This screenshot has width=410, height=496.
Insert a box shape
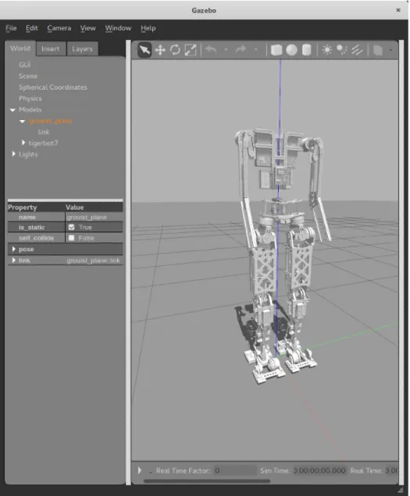(276, 50)
